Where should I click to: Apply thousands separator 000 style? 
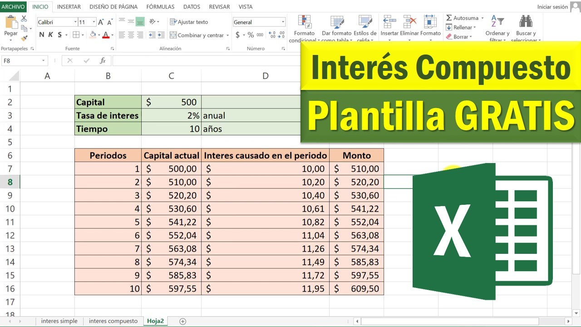(x=260, y=35)
